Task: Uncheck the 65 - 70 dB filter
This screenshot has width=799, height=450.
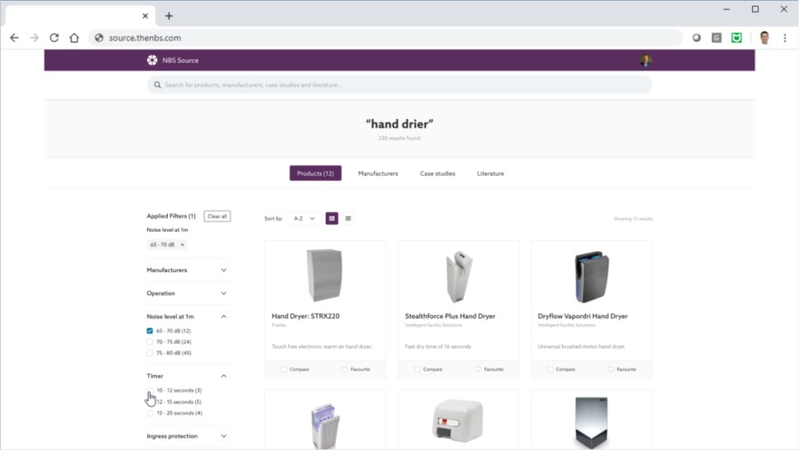Action: (x=150, y=331)
